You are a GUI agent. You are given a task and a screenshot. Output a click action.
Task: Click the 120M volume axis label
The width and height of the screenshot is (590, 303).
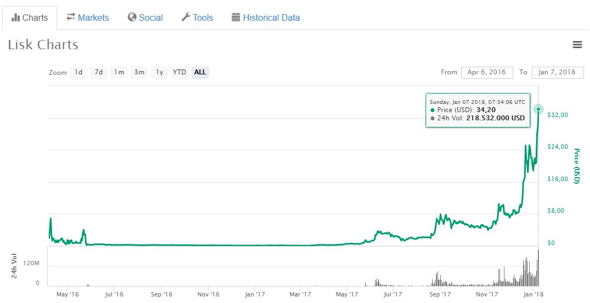(31, 264)
